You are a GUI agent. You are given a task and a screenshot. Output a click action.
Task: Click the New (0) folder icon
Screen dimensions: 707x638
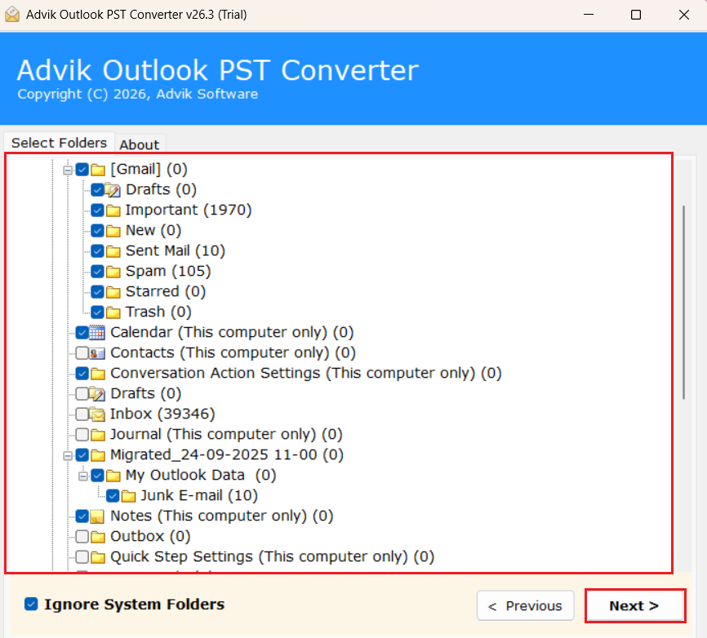click(113, 231)
